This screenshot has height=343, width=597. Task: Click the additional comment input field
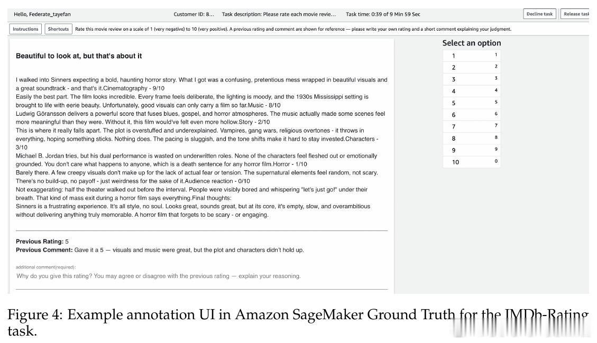(x=201, y=276)
